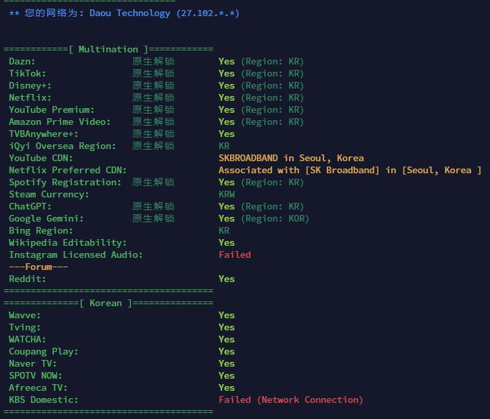Image resolution: width=490 pixels, height=419 pixels.
Task: Click Wikipedia Editability: label
Action: pyautogui.click(x=67, y=242)
